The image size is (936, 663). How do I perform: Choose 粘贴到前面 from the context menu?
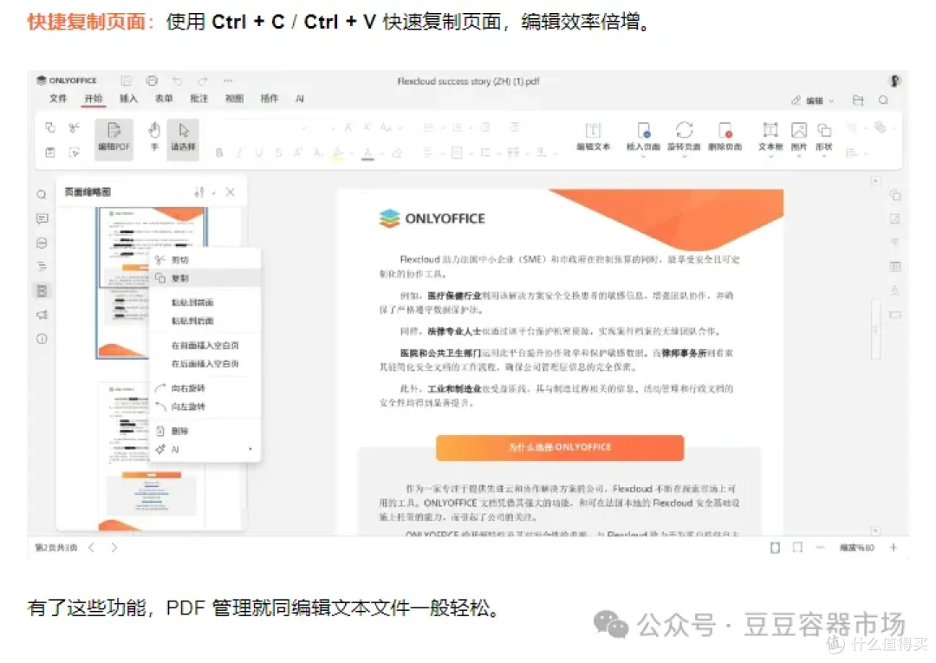(x=205, y=302)
